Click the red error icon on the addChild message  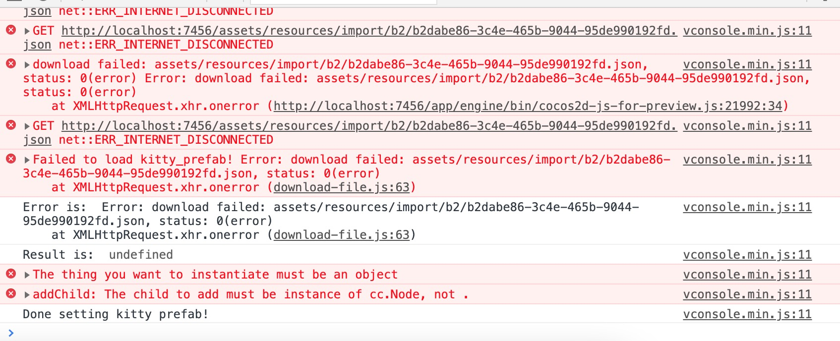click(x=11, y=294)
